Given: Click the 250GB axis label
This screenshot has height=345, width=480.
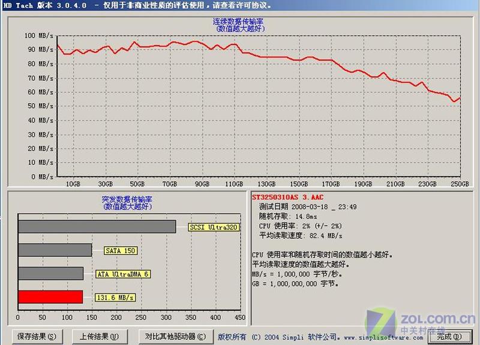Looking at the screenshot, I should coord(460,184).
